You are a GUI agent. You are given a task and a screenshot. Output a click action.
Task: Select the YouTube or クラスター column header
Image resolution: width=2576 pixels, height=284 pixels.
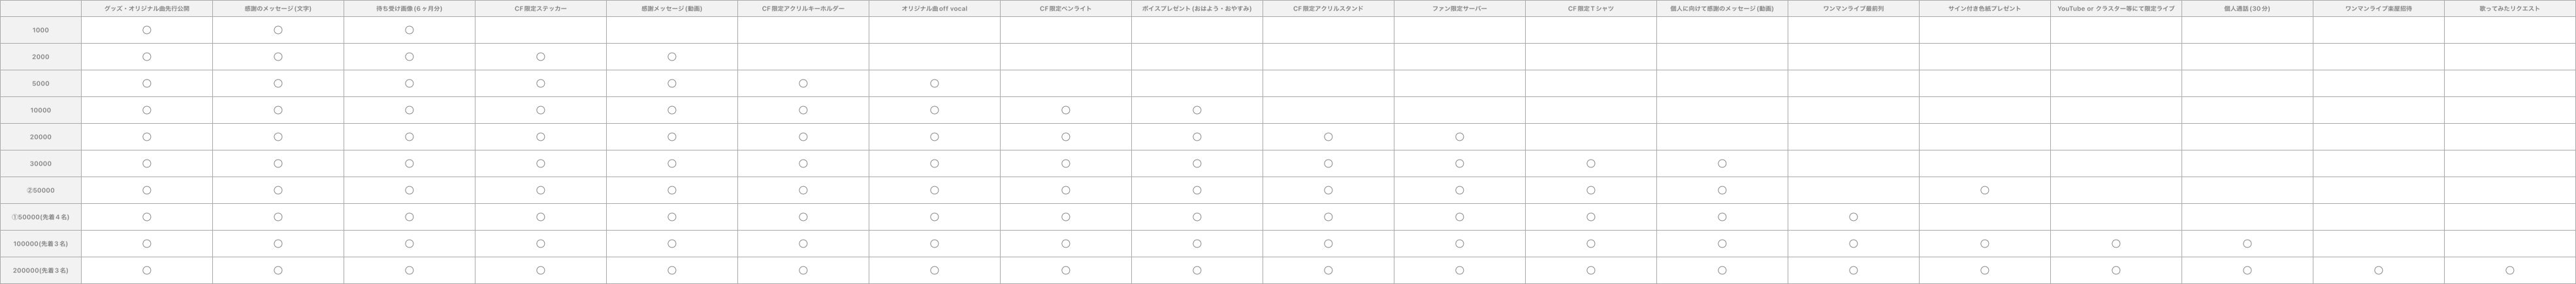[x=2115, y=9]
